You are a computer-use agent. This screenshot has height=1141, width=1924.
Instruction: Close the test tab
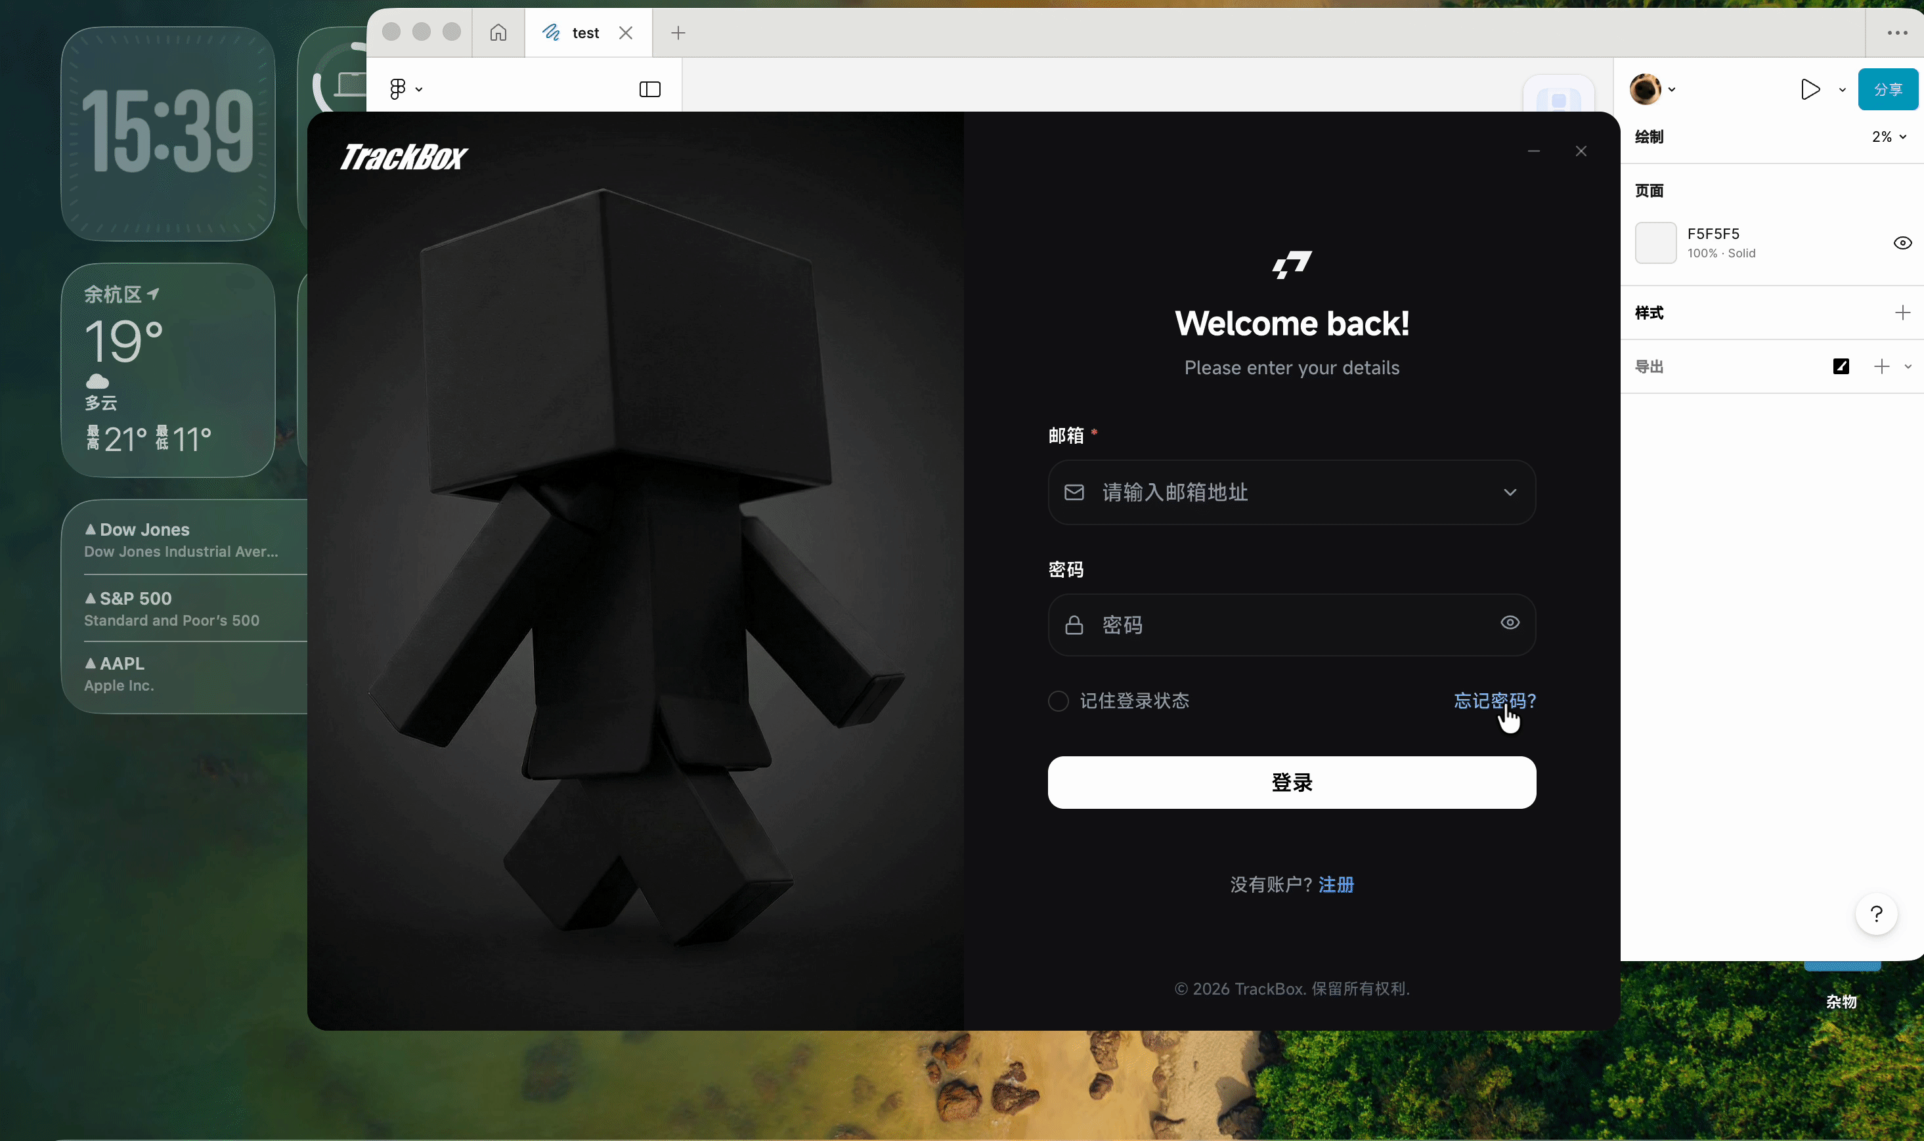click(626, 32)
